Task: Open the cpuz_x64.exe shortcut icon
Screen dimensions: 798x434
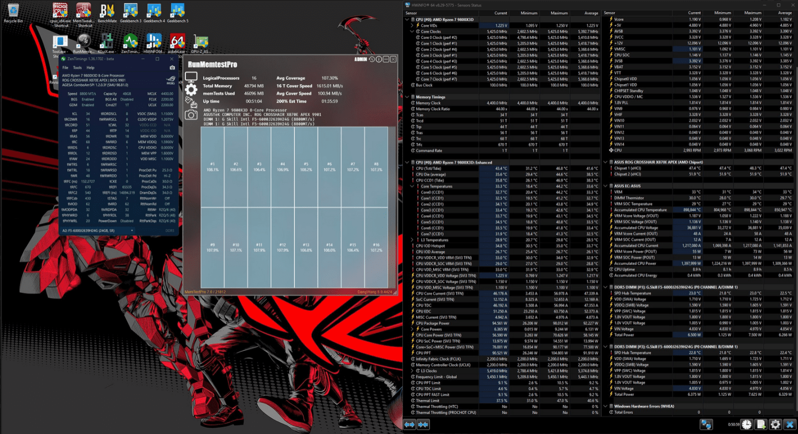Action: click(60, 15)
